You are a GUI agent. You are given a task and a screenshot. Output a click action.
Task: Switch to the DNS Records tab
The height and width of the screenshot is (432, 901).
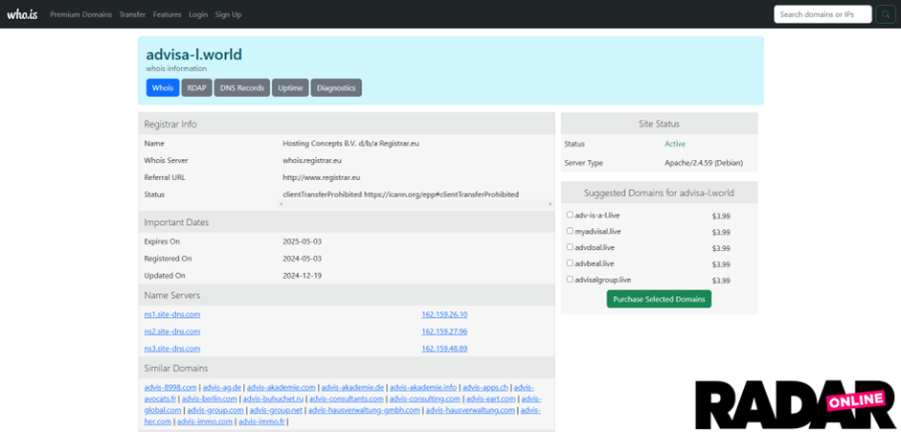[242, 88]
